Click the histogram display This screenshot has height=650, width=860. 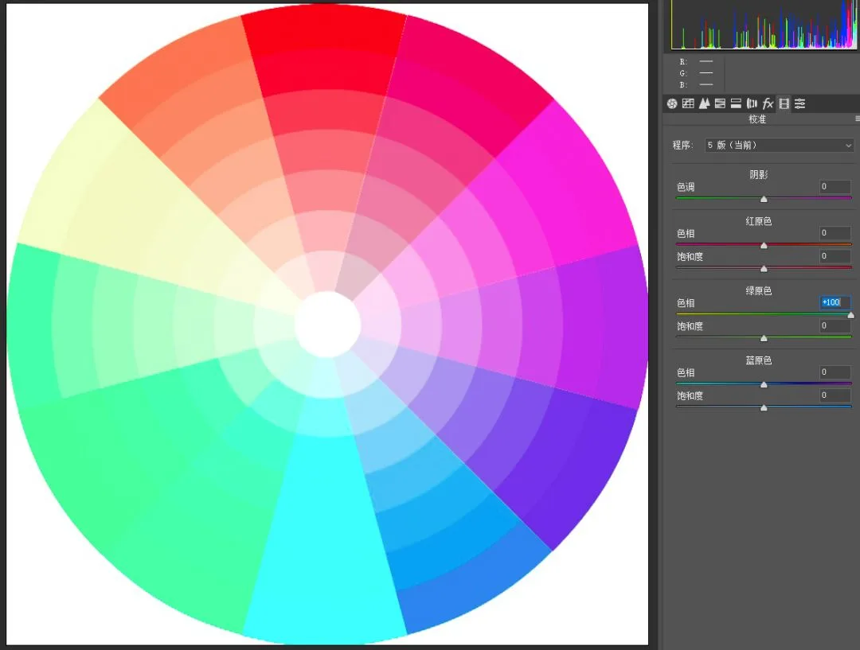[764, 24]
